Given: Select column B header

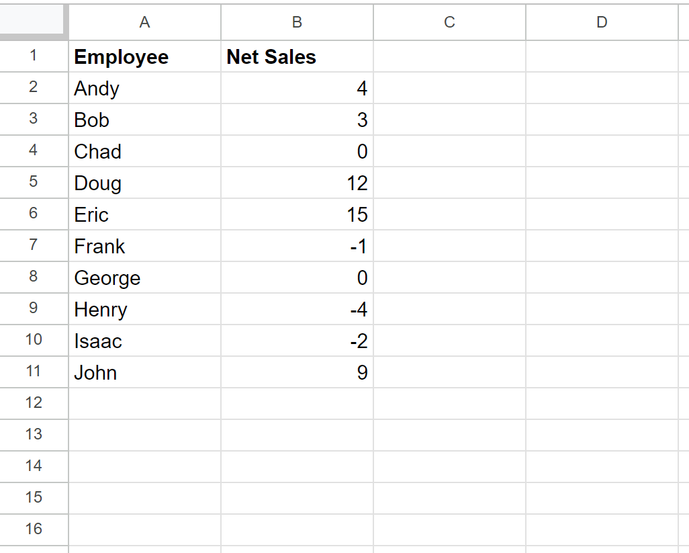Looking at the screenshot, I should pos(297,22).
